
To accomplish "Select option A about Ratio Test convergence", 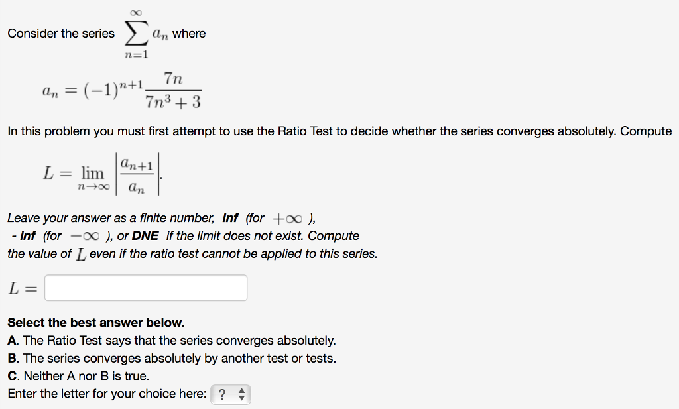I will [x=172, y=340].
